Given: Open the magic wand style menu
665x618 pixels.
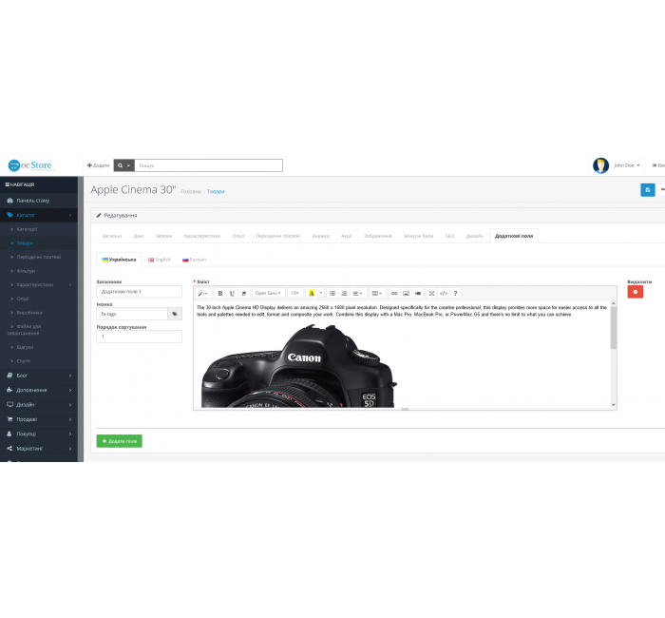Looking at the screenshot, I should pyautogui.click(x=203, y=293).
